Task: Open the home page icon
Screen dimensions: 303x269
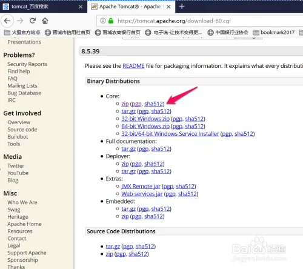Action: pos(45,21)
